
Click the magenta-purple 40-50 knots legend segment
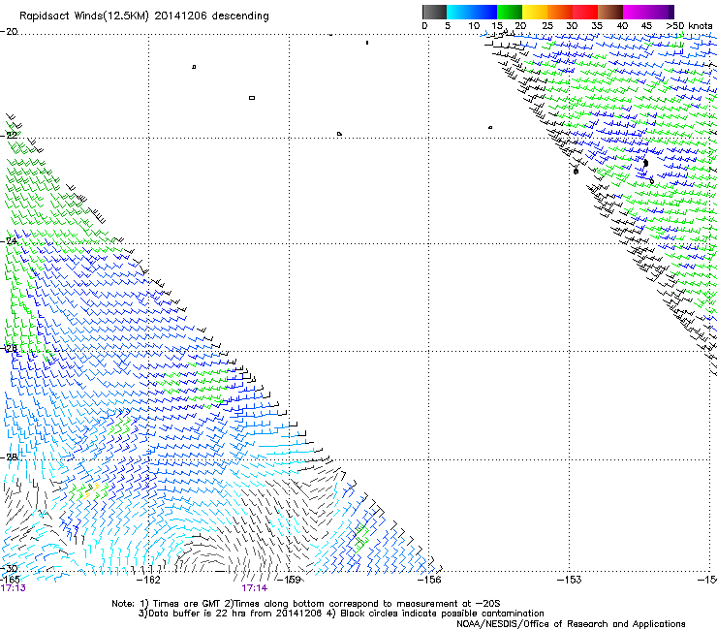click(x=648, y=12)
